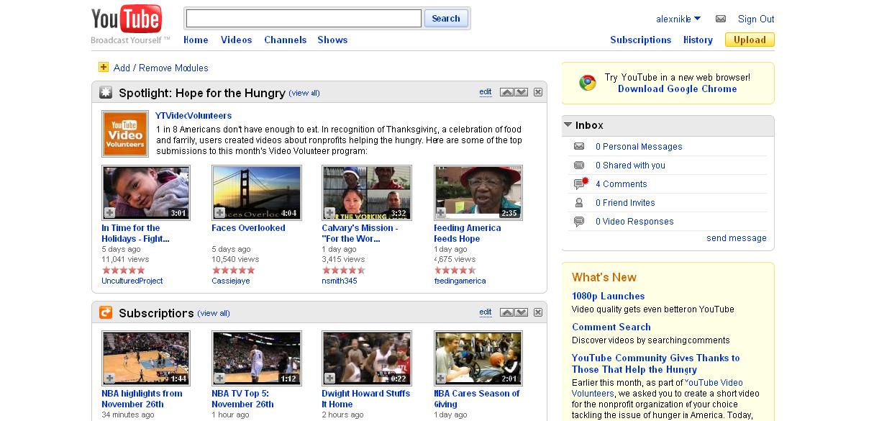Click the Search button
874x421 pixels.
446,19
